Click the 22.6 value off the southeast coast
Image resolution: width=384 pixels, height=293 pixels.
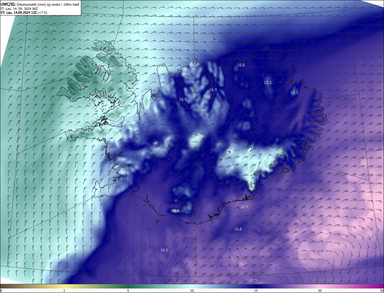click(244, 207)
